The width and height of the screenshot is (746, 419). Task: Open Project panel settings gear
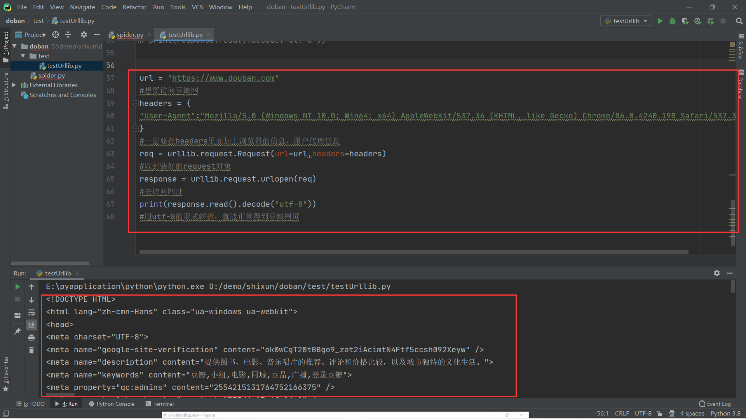pos(84,35)
